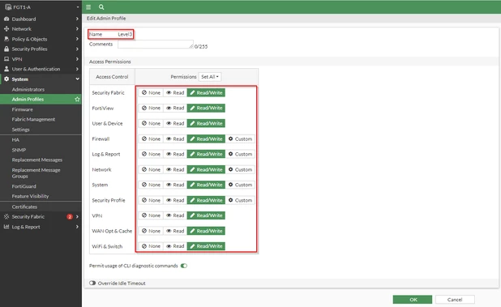
Task: Set Firewall permission to Read
Action: pos(175,139)
